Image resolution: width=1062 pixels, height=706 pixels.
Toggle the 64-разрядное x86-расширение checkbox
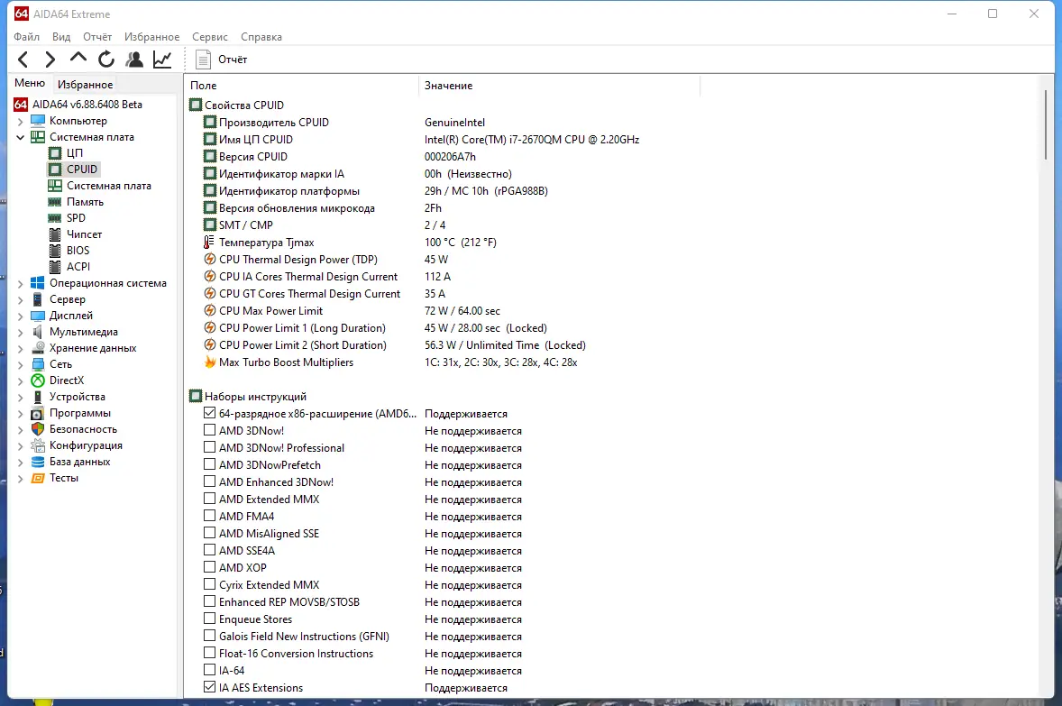(209, 413)
